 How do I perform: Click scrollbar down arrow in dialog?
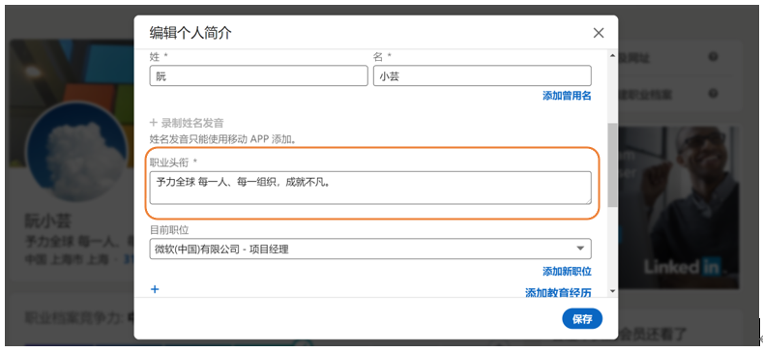coord(613,291)
